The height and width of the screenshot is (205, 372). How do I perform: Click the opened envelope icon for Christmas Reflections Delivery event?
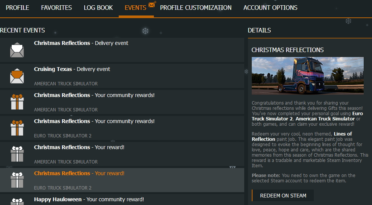(17, 50)
